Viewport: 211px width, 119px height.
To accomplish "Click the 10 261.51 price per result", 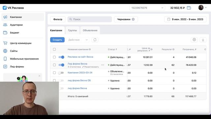I will [148, 57].
